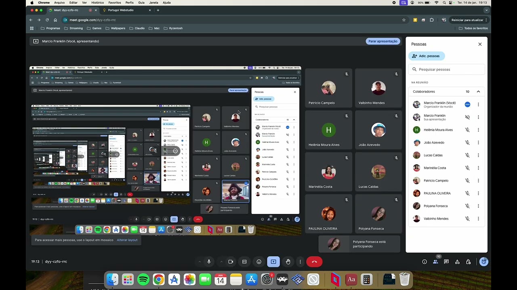Reload the page in Chrome

click(47, 20)
